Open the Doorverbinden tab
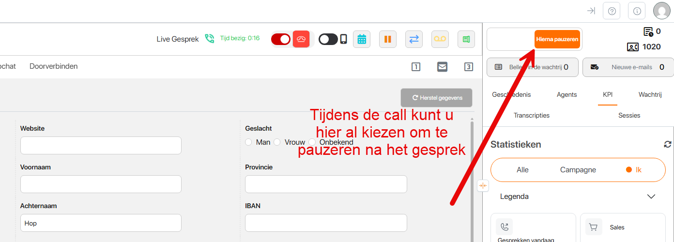 [53, 66]
